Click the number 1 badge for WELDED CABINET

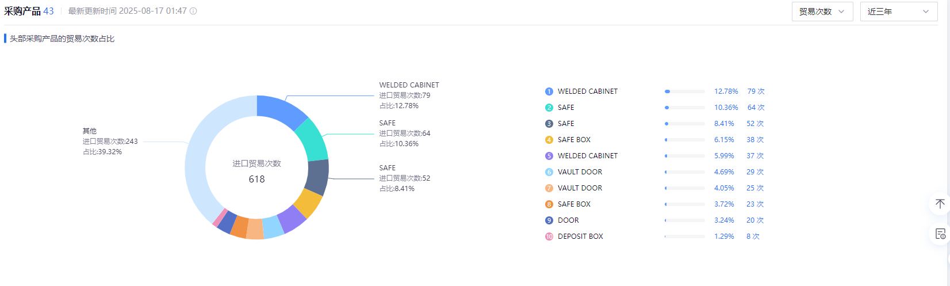[x=549, y=91]
